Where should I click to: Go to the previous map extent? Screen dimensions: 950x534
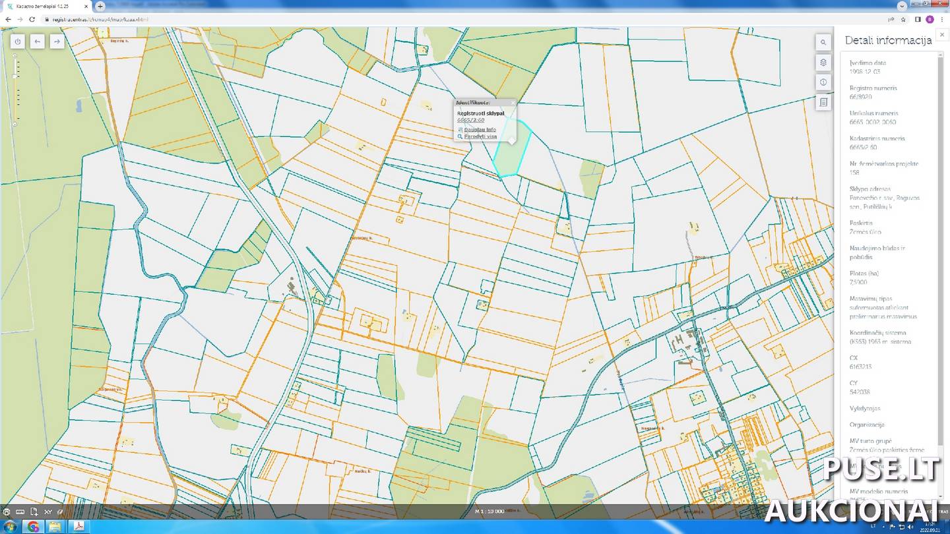[38, 42]
